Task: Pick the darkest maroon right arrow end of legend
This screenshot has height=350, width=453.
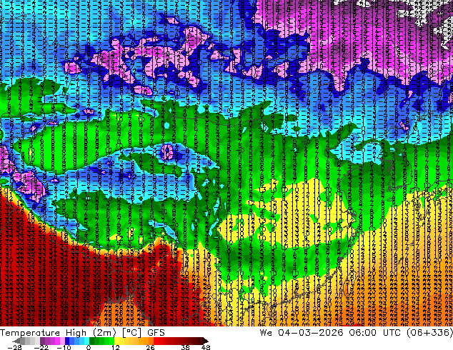Action: tap(205, 341)
